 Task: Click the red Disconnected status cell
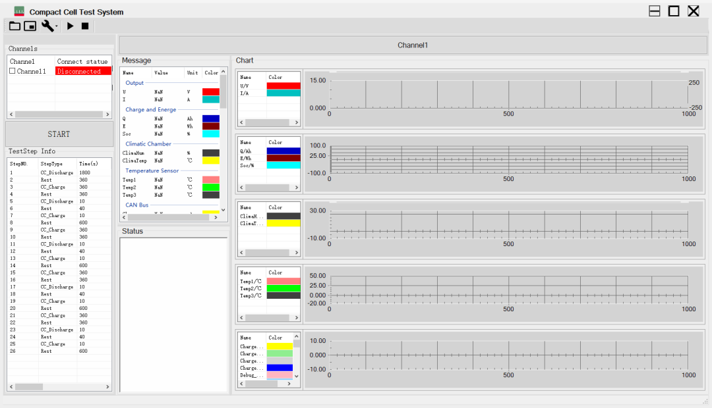pyautogui.click(x=83, y=71)
